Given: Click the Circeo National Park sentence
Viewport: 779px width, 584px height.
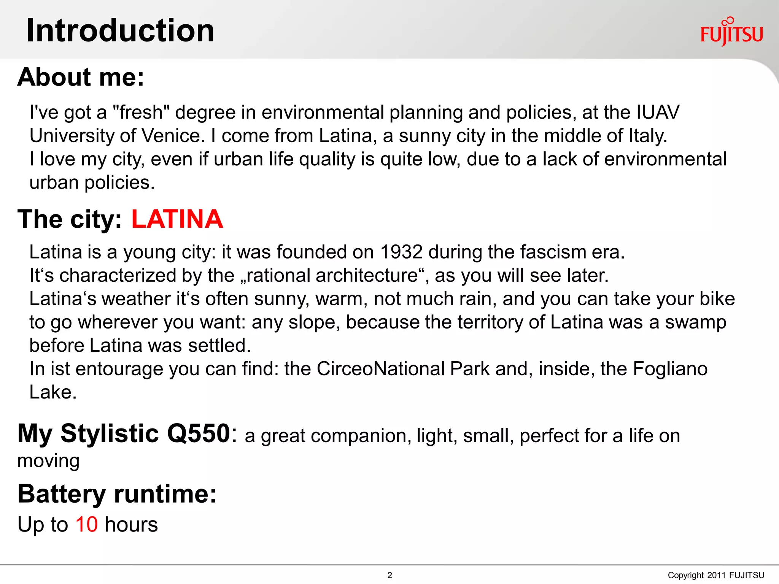Looking at the screenshot, I should click(368, 369).
